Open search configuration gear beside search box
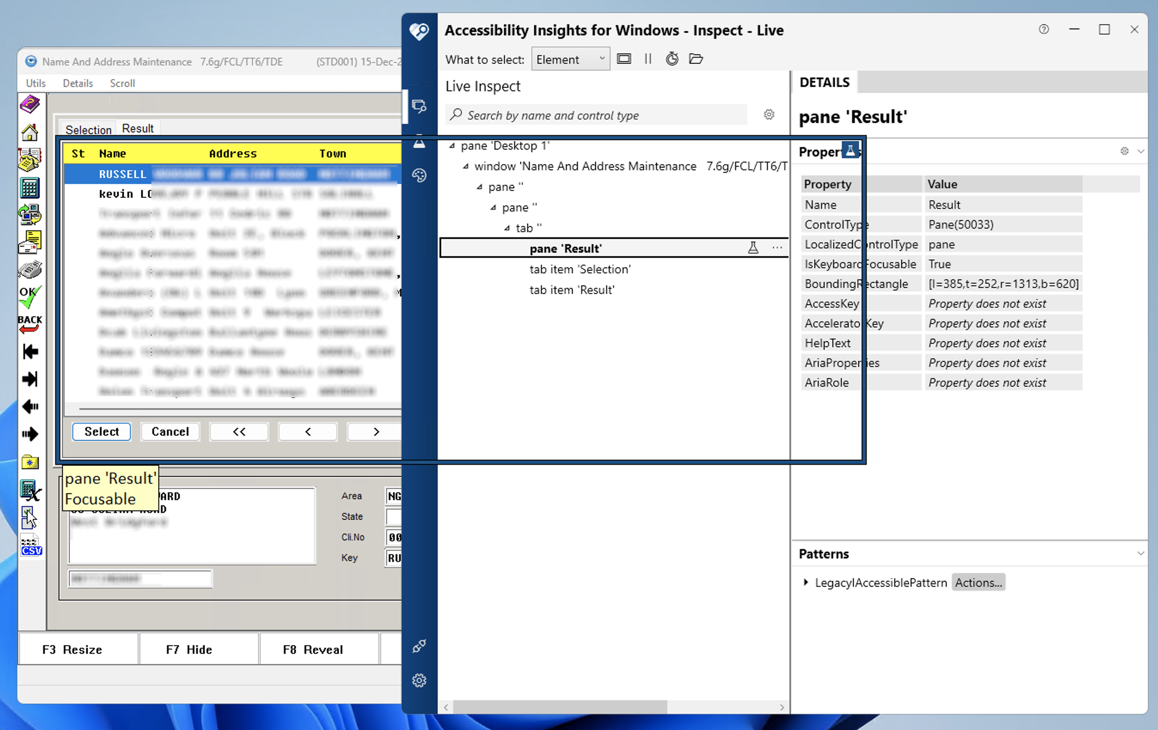This screenshot has width=1158, height=730. coord(769,114)
